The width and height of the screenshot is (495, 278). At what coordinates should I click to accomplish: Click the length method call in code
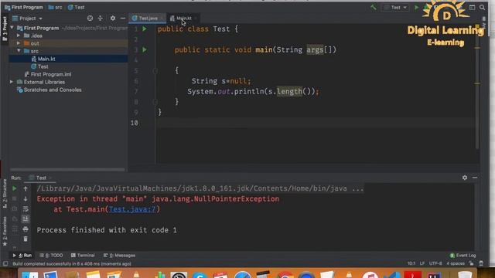coord(289,91)
